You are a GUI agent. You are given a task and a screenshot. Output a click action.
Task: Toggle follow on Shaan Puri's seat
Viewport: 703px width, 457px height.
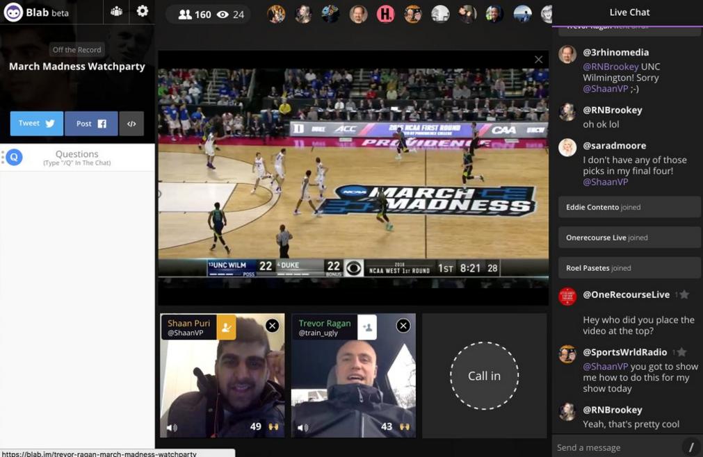click(x=227, y=327)
